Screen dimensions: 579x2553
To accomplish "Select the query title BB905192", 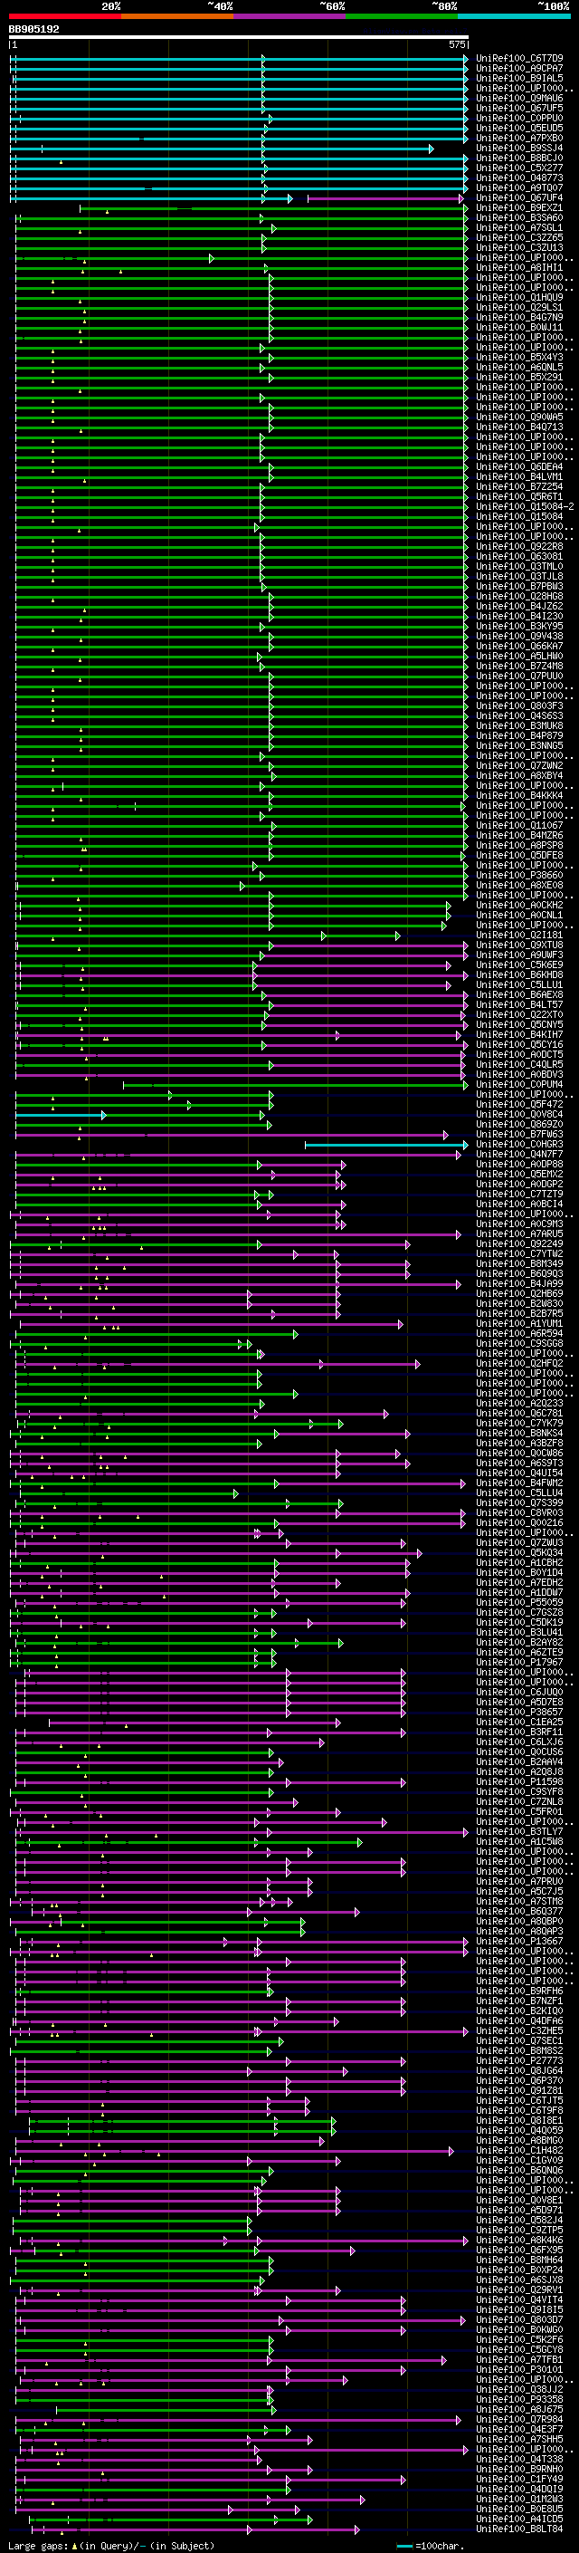I will pos(33,29).
